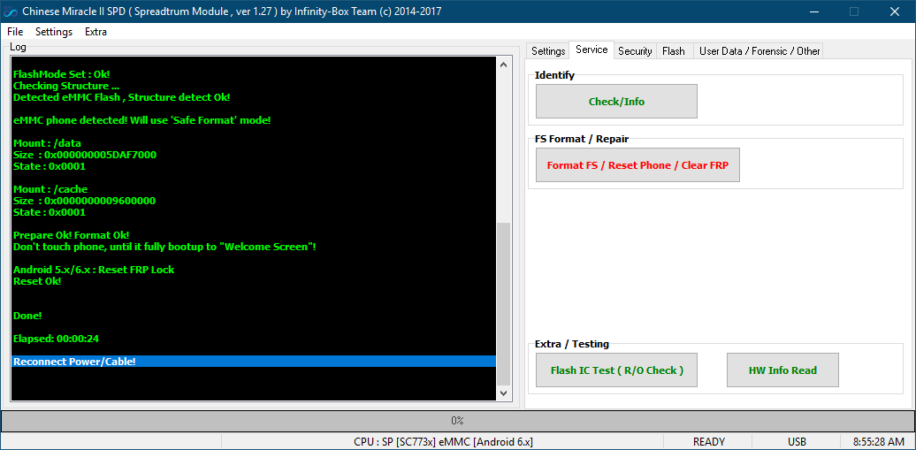Open the File menu

[x=15, y=32]
